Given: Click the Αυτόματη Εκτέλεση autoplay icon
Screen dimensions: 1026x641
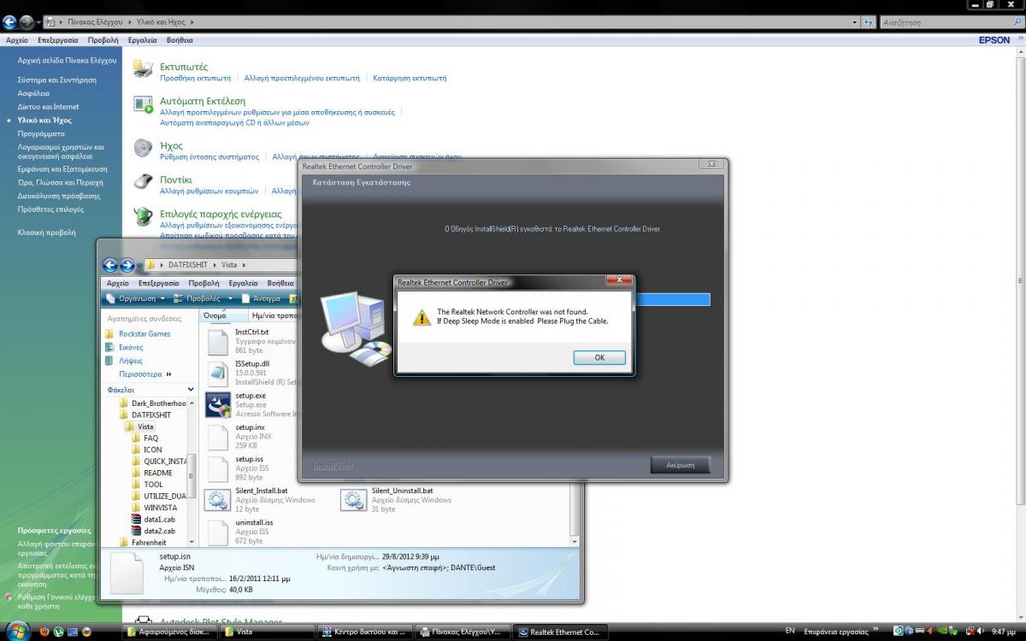Looking at the screenshot, I should (x=144, y=105).
